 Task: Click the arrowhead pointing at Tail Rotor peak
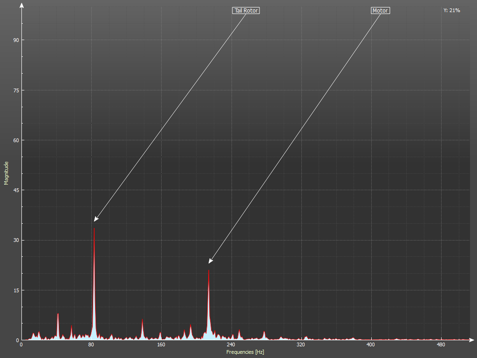tap(95, 220)
